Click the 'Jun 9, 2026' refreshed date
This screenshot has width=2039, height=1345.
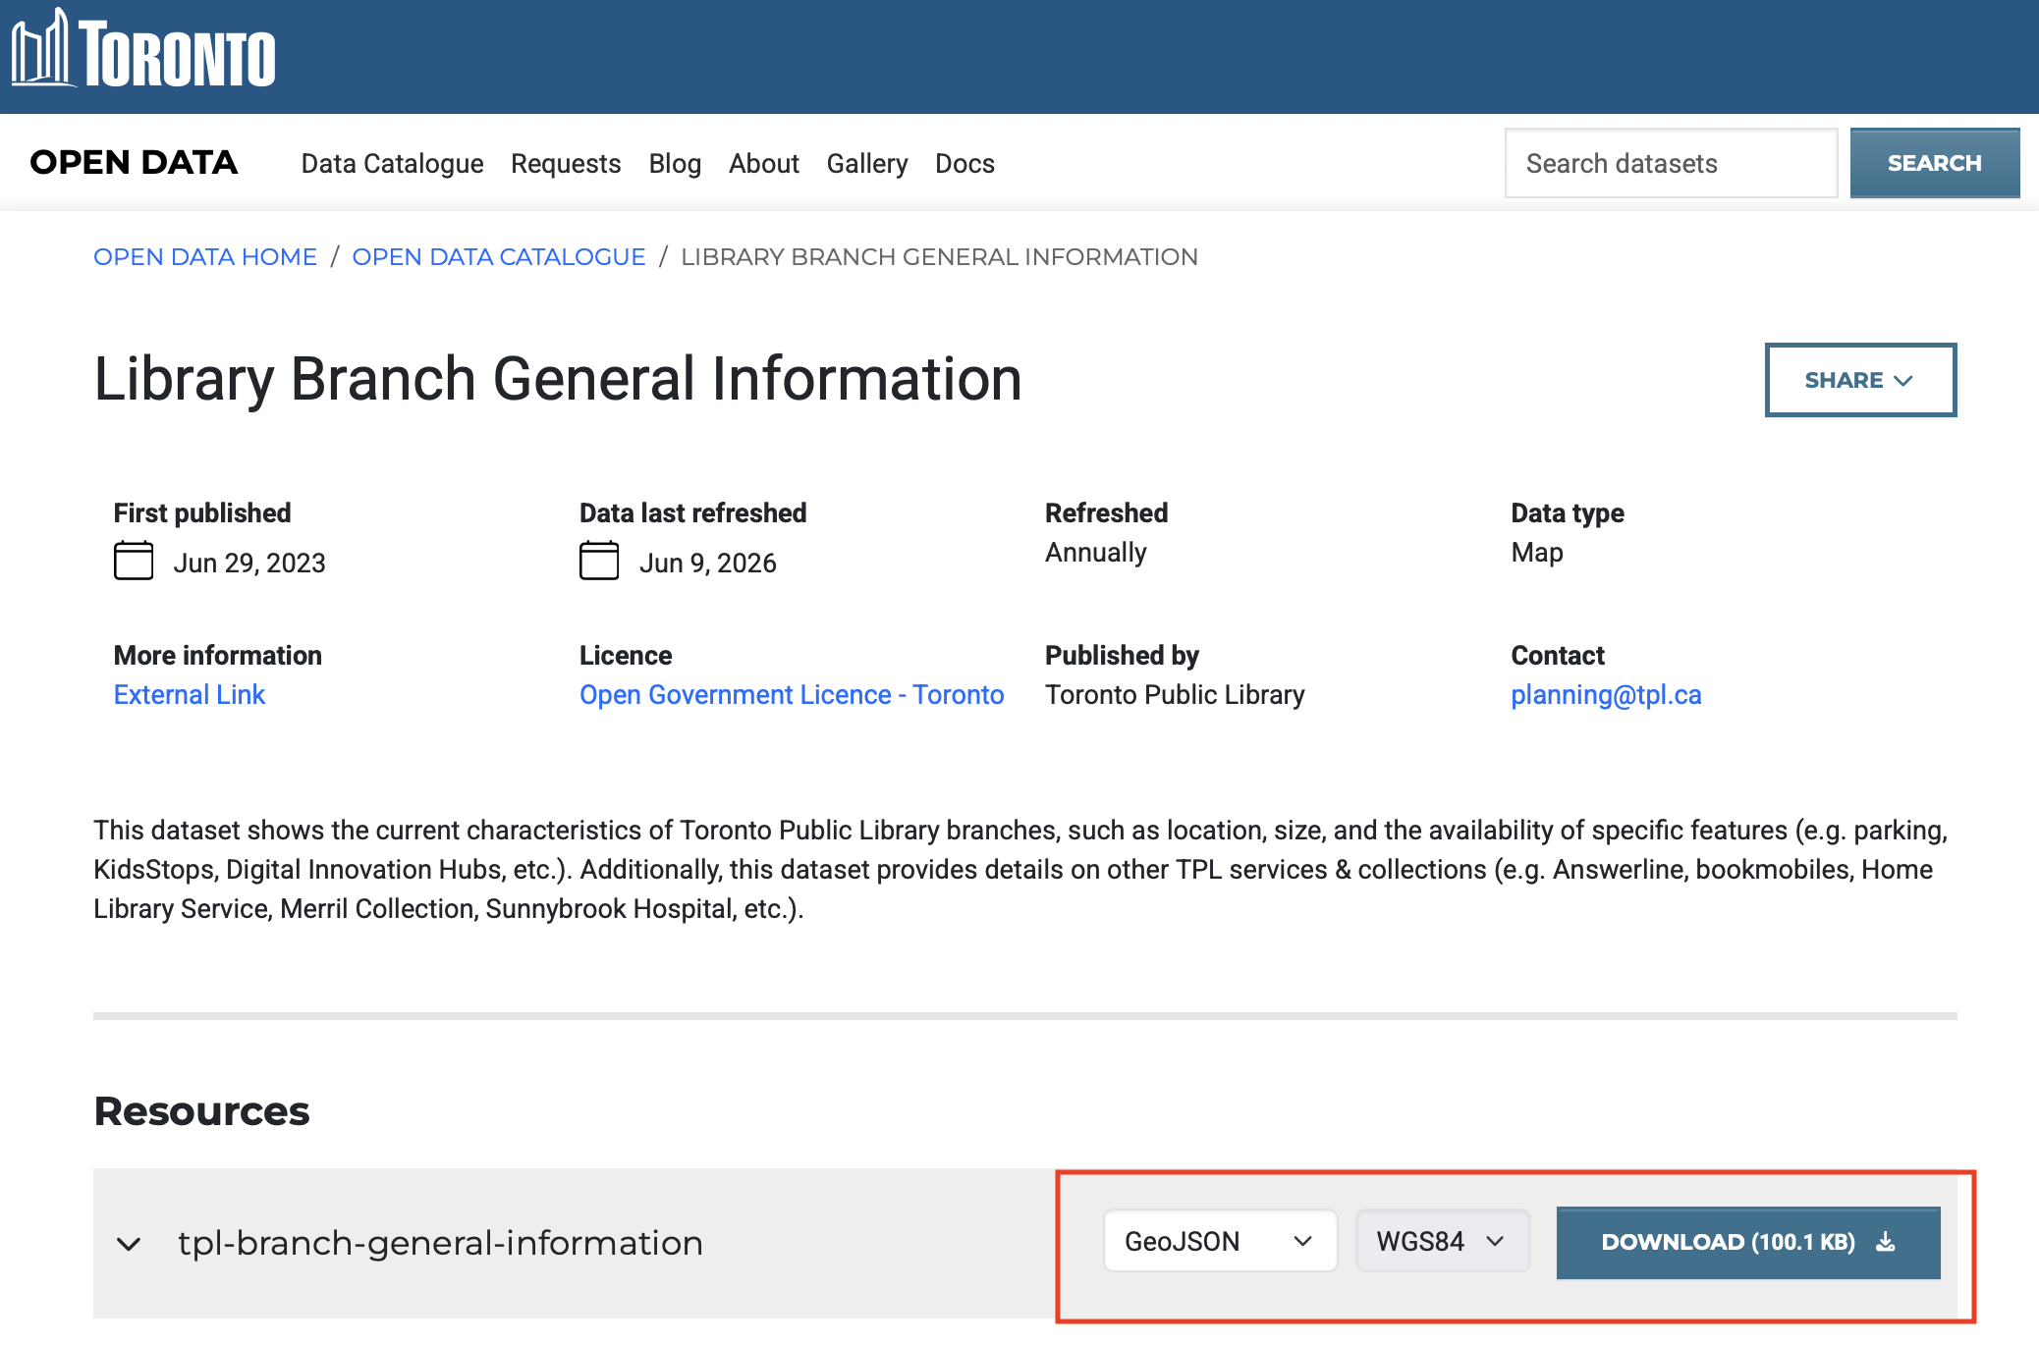pyautogui.click(x=708, y=563)
